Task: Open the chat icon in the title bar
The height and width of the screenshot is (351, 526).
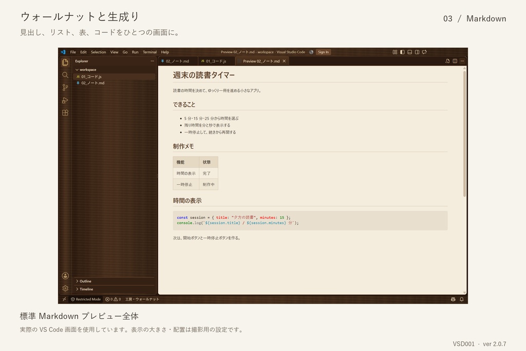Action: click(424, 52)
